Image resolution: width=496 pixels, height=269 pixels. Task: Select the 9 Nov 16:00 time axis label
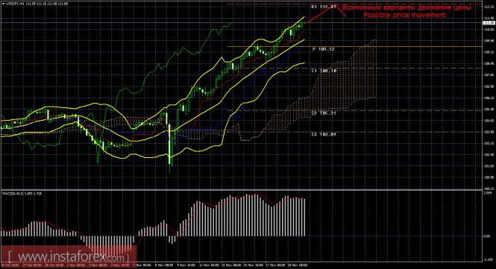point(185,265)
